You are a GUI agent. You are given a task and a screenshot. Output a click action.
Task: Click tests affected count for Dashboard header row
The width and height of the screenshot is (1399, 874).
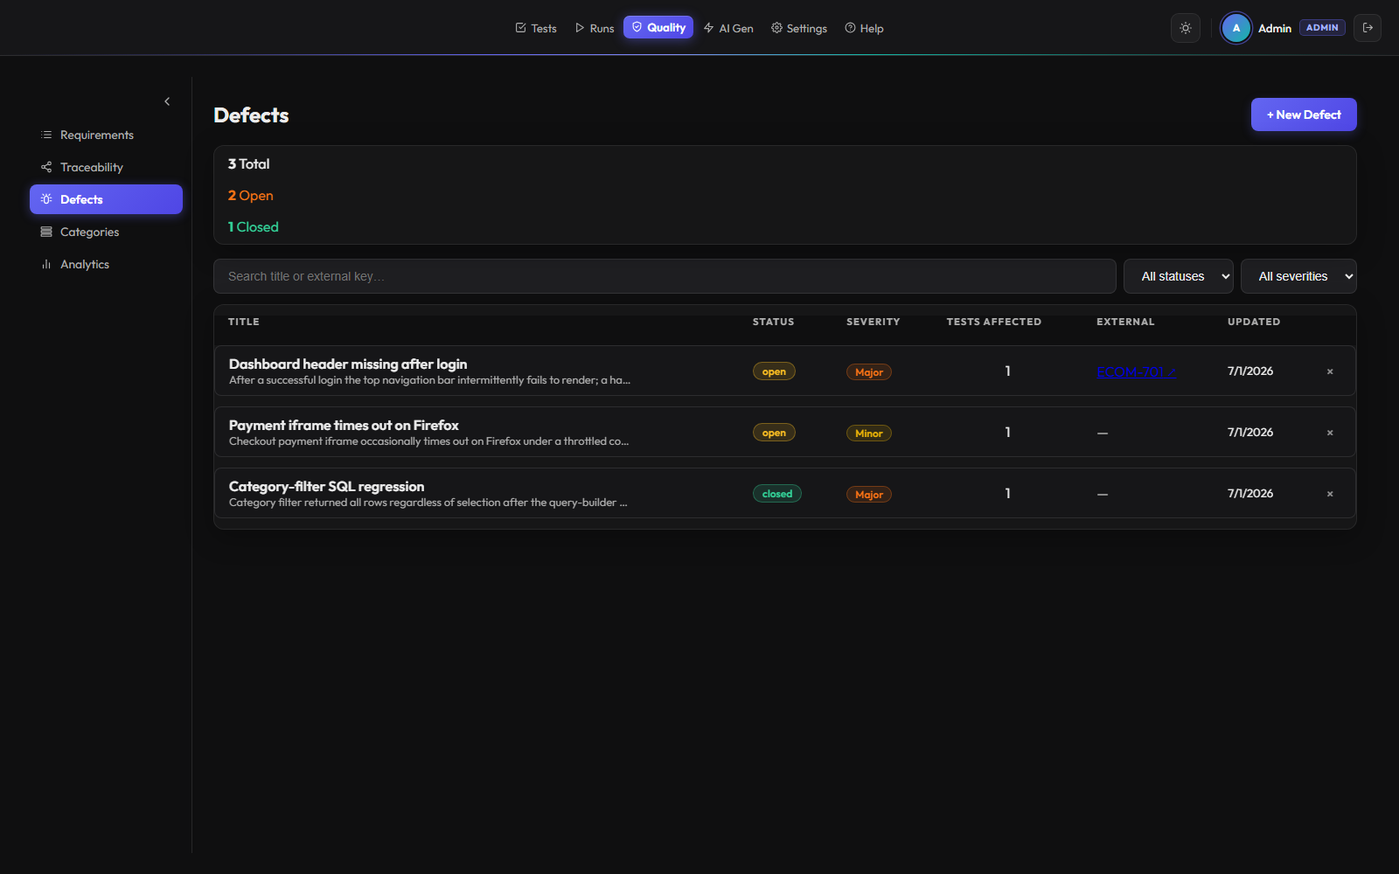1007,371
